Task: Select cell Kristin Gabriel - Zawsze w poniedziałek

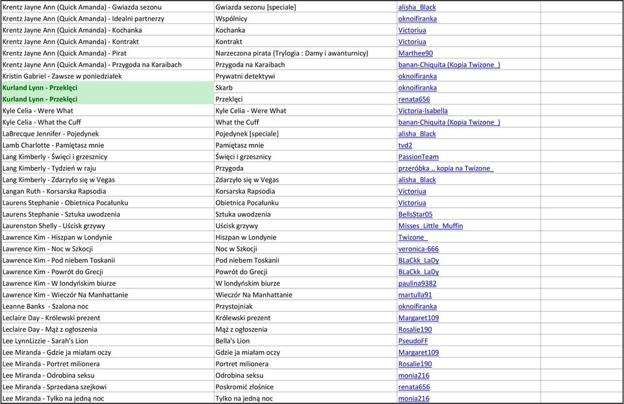Action: [107, 77]
